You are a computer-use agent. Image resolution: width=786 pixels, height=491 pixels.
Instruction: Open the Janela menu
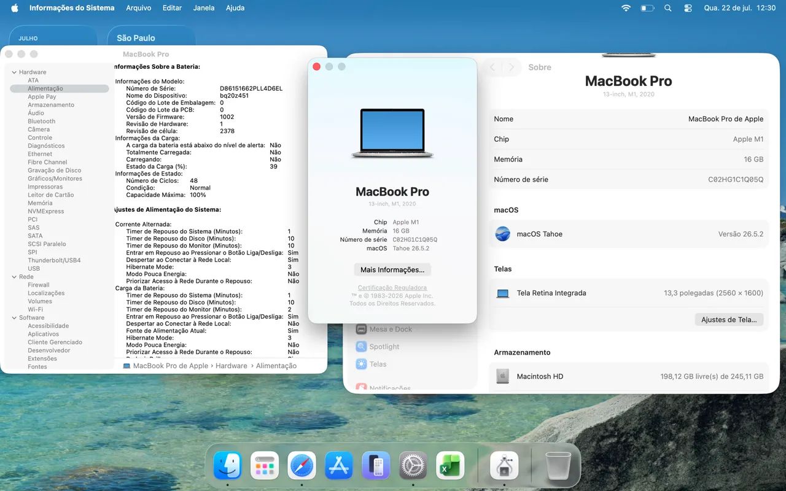[204, 8]
